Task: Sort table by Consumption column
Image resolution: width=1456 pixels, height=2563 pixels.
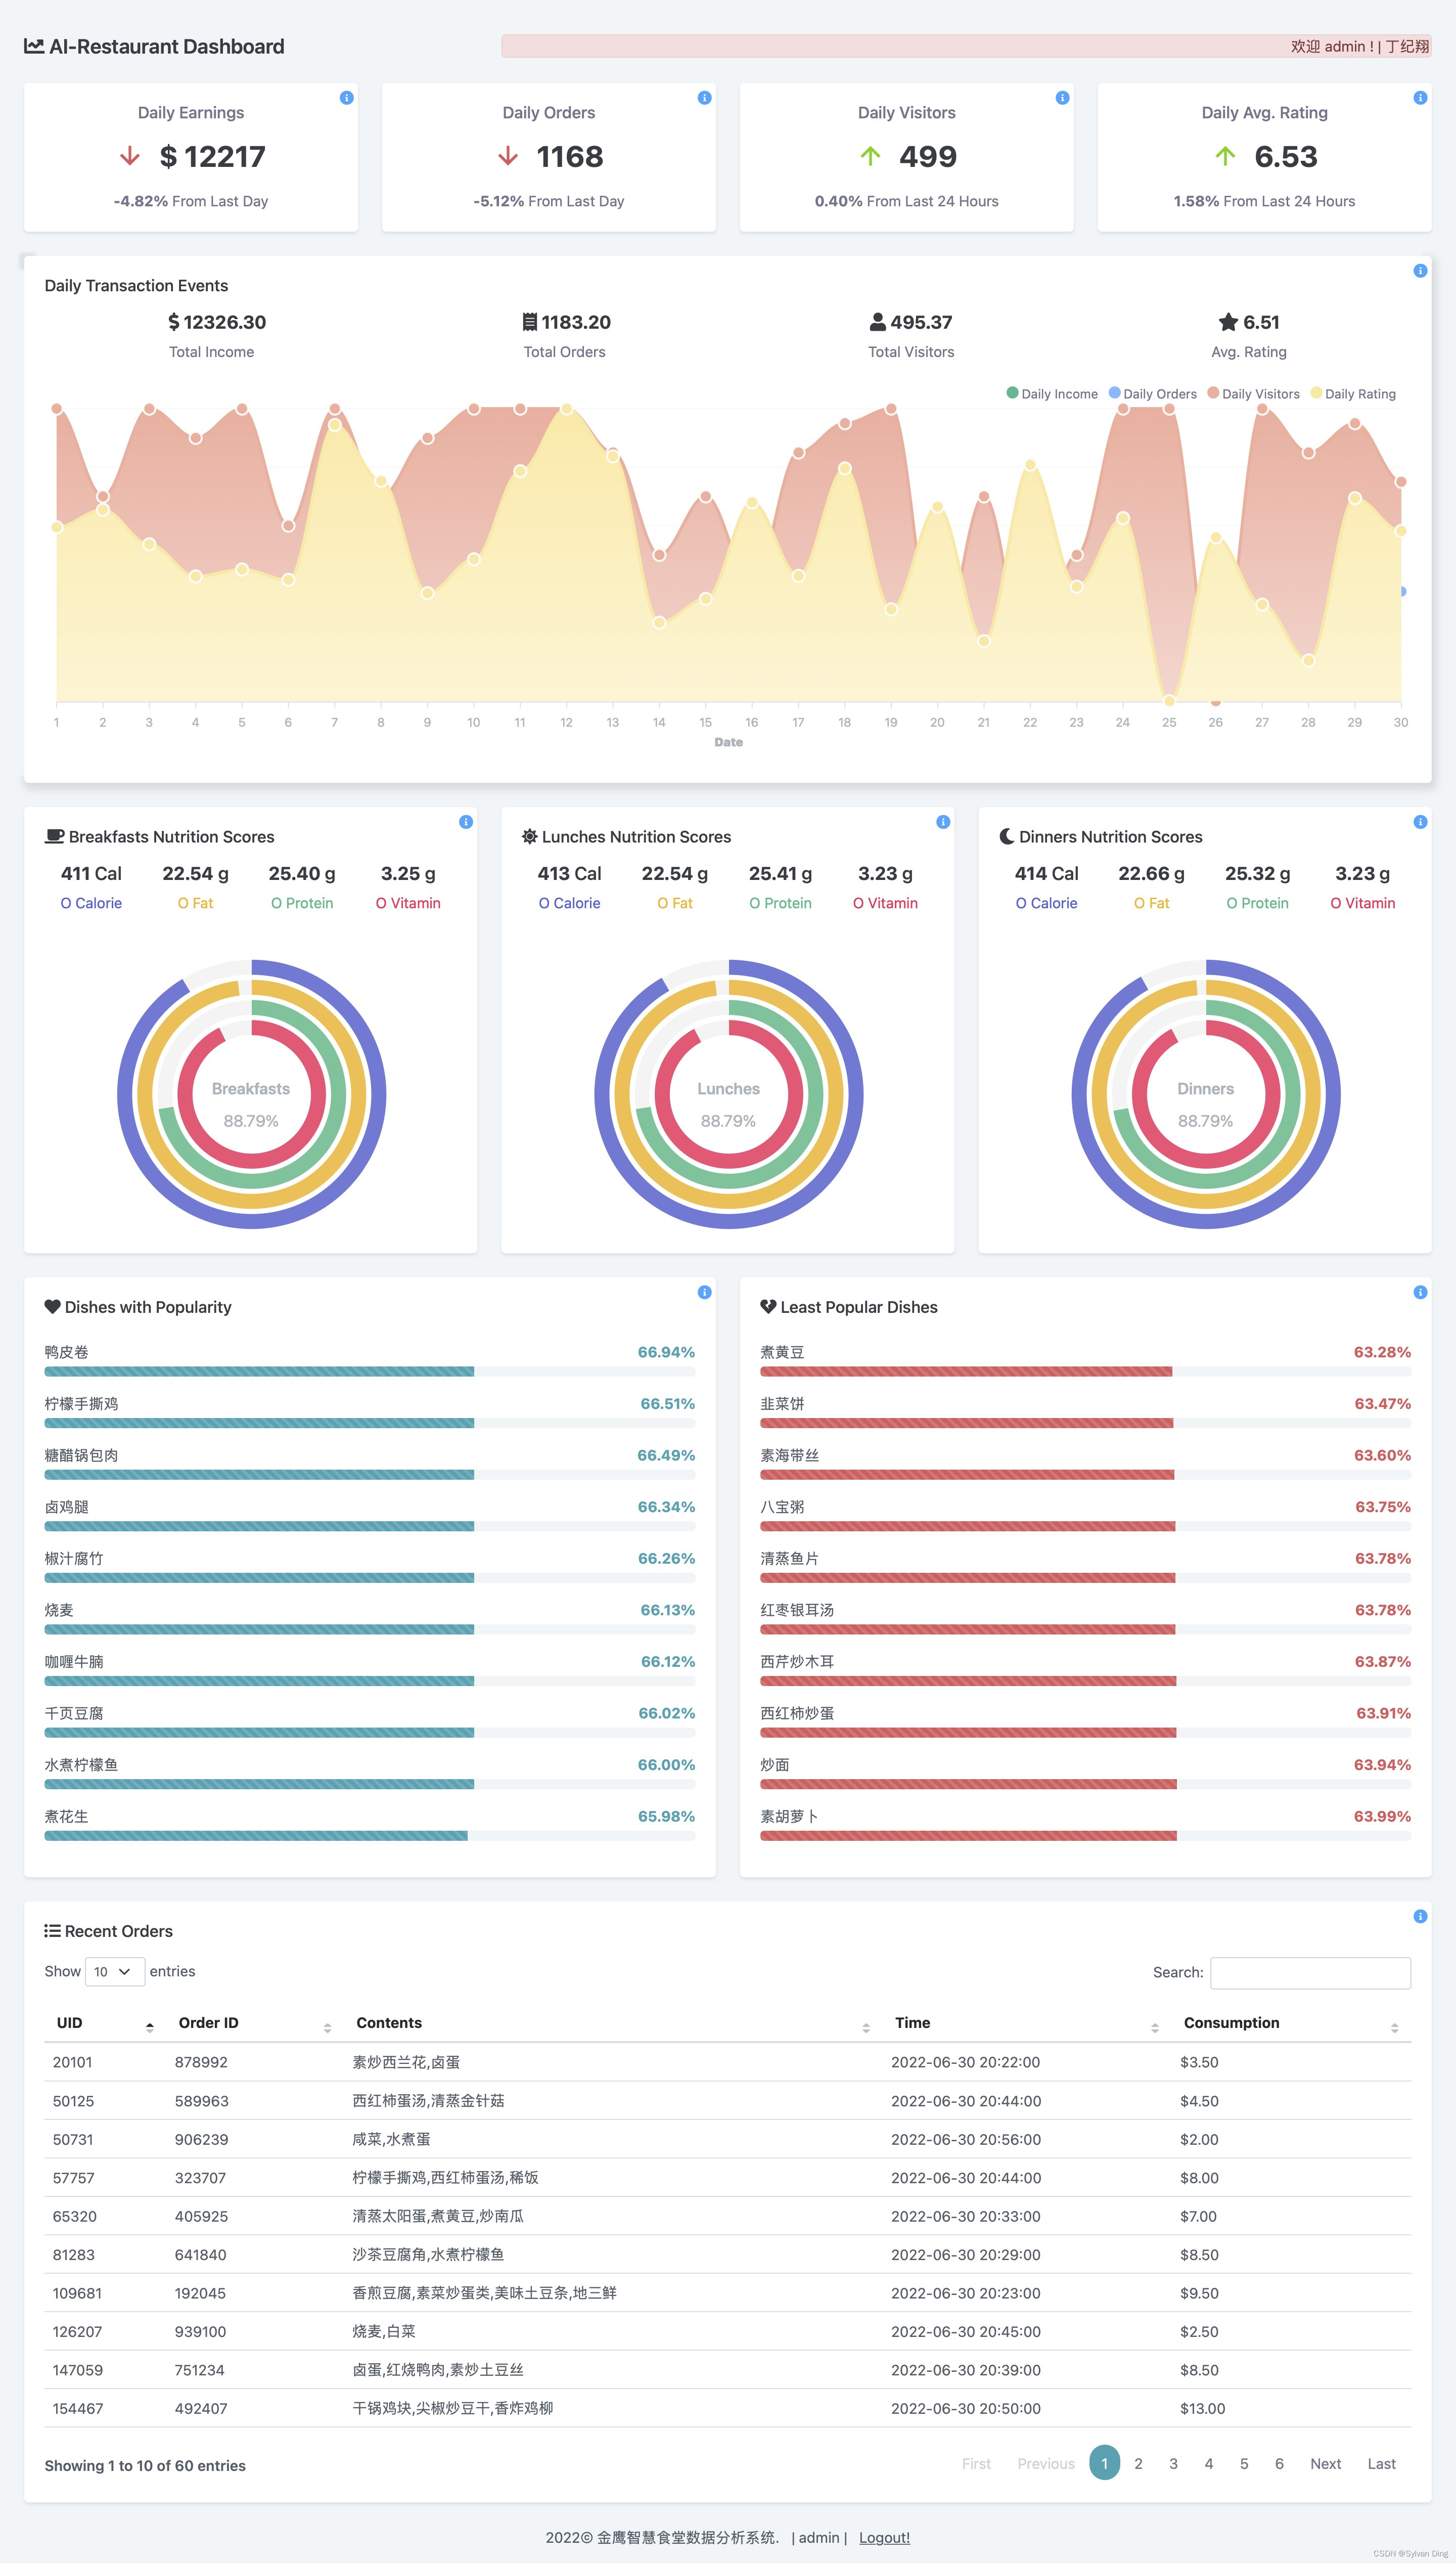Action: click(1291, 2023)
